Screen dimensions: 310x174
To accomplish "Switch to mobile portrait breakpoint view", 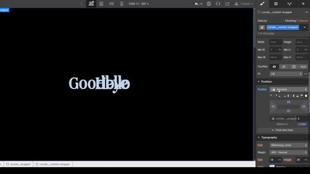I will pos(122,3).
